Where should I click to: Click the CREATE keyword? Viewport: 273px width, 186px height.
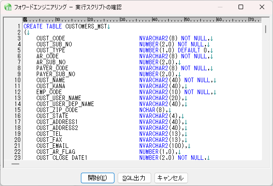point(33,27)
